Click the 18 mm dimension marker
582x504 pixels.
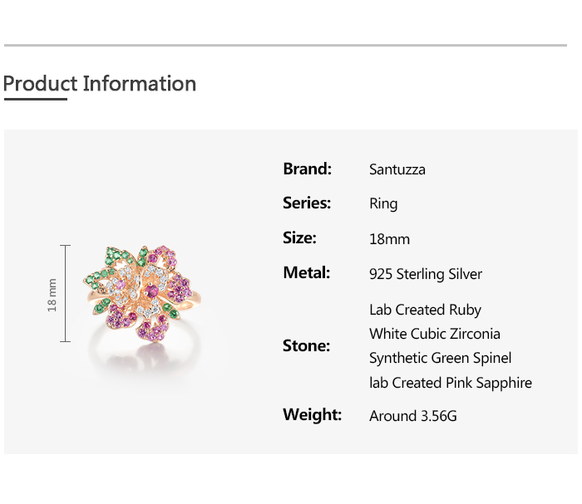52,294
